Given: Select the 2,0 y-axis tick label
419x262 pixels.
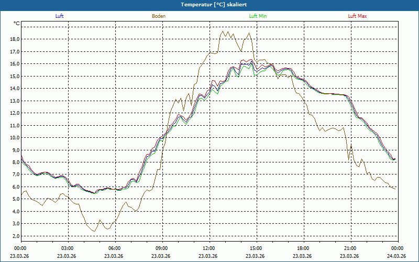Looking at the screenshot, I should (15, 236).
